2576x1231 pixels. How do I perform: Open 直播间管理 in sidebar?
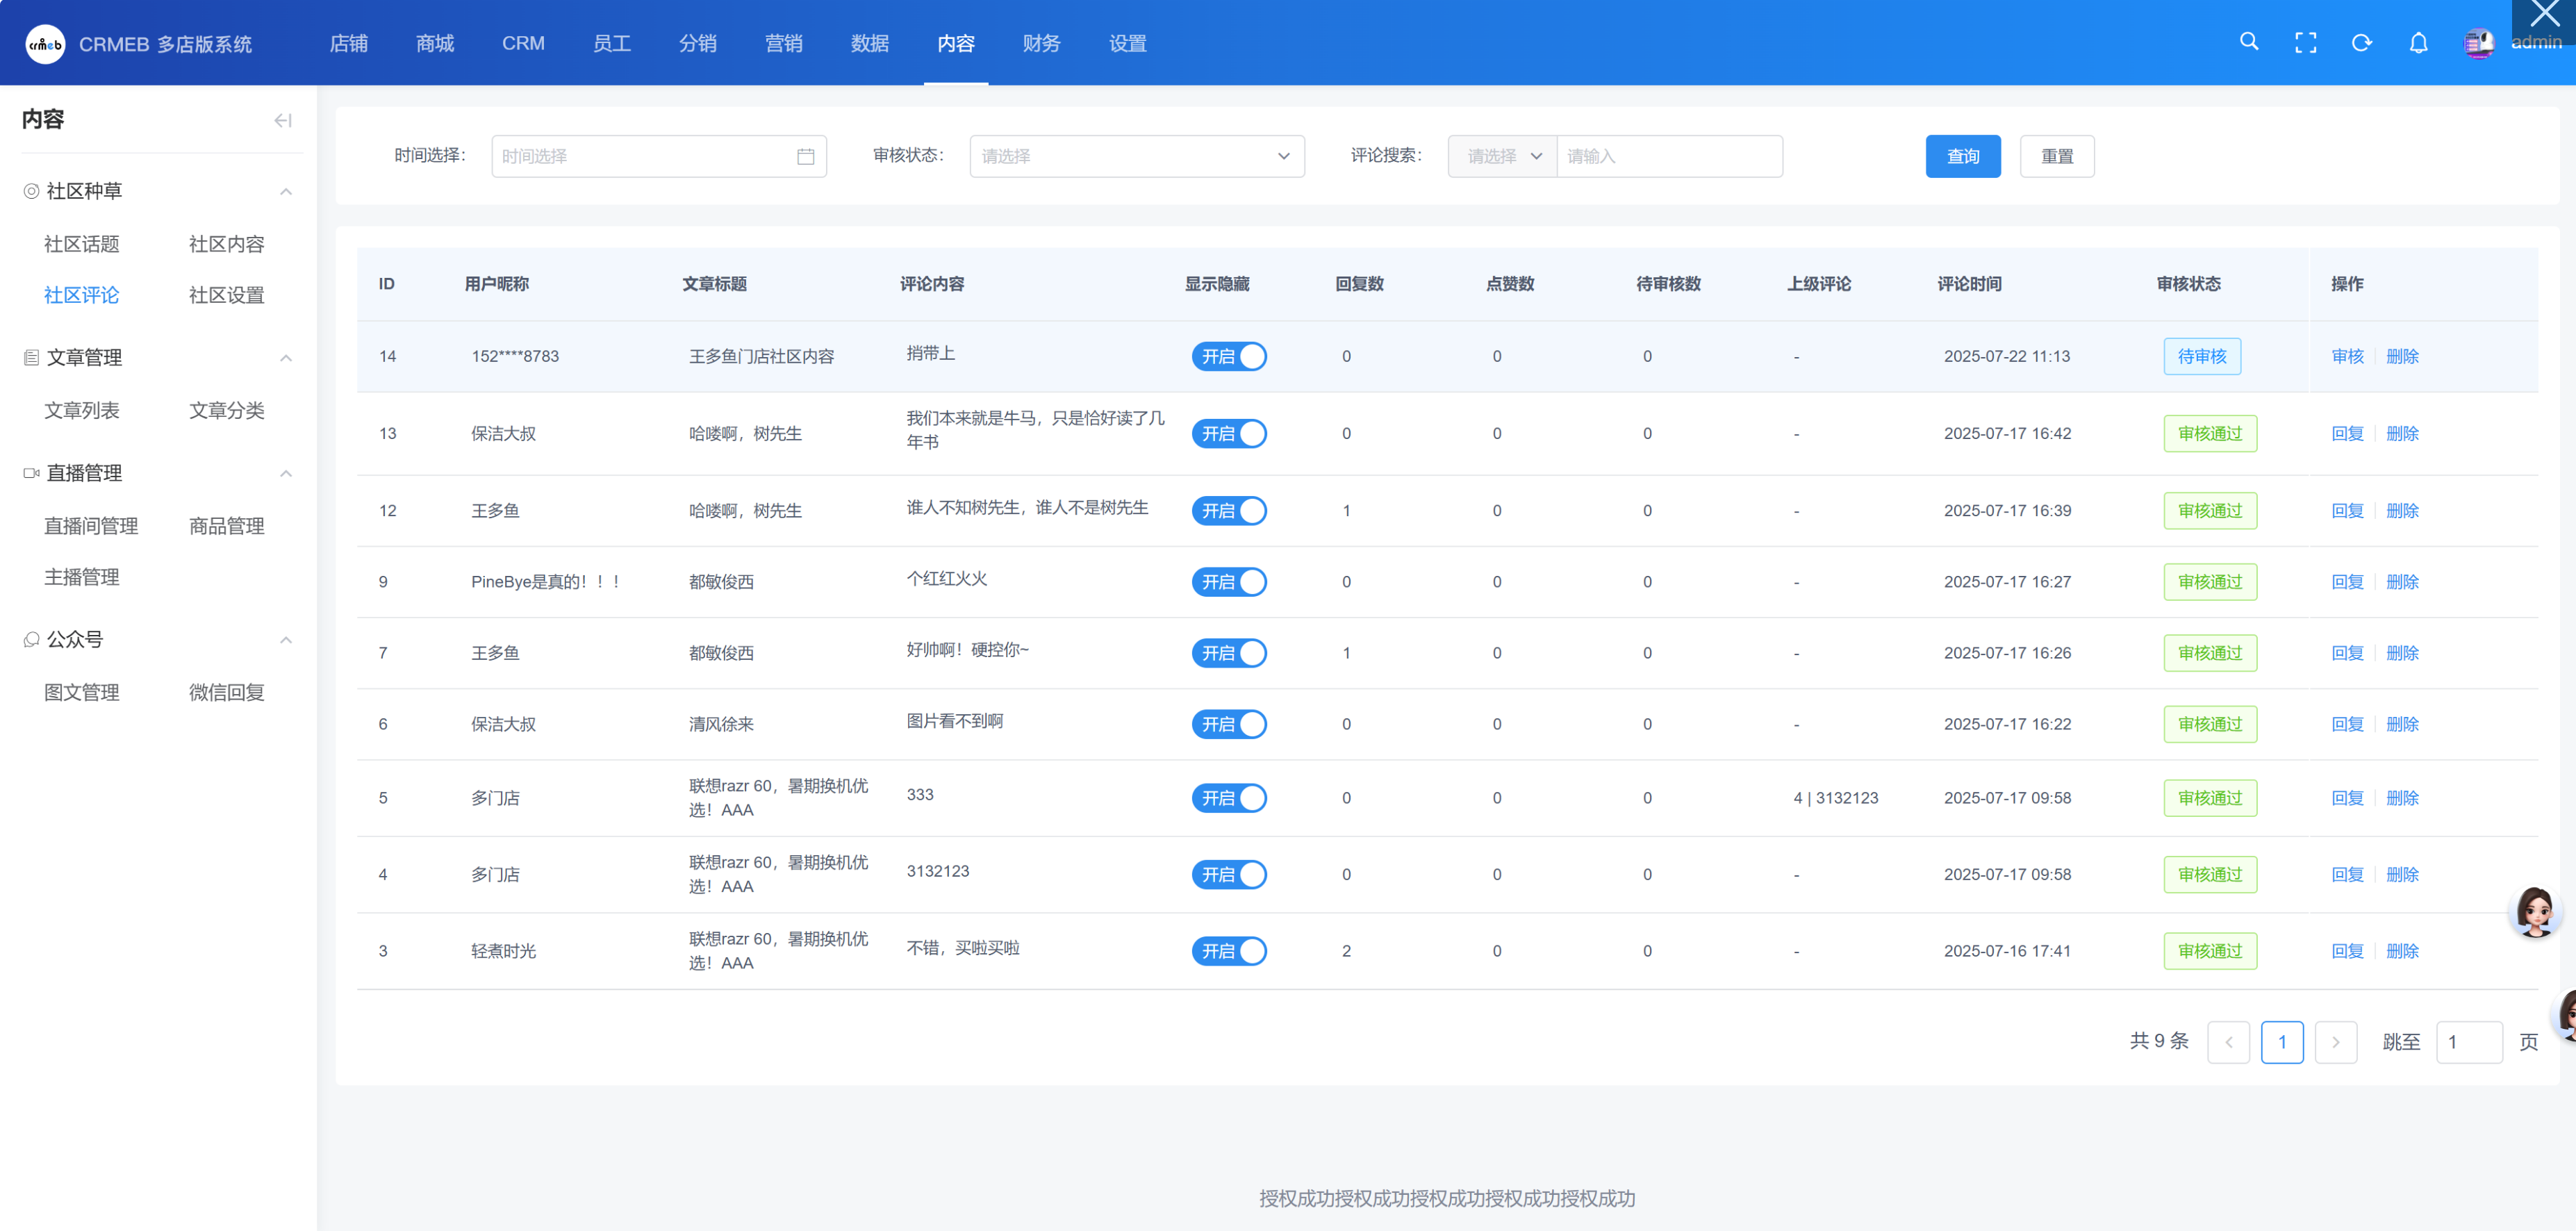pos(91,526)
